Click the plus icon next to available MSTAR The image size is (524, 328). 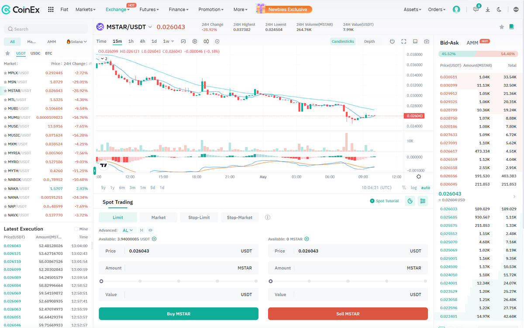(307, 239)
